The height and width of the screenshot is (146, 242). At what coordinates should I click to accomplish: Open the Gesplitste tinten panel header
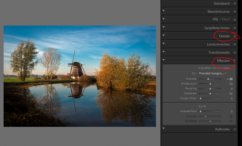[217, 28]
